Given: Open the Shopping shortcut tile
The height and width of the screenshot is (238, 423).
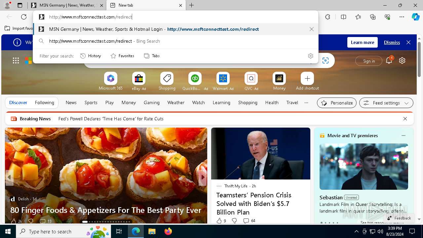Looking at the screenshot, I should point(167,81).
